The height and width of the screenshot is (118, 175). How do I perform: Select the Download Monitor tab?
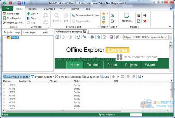[x=16, y=77]
